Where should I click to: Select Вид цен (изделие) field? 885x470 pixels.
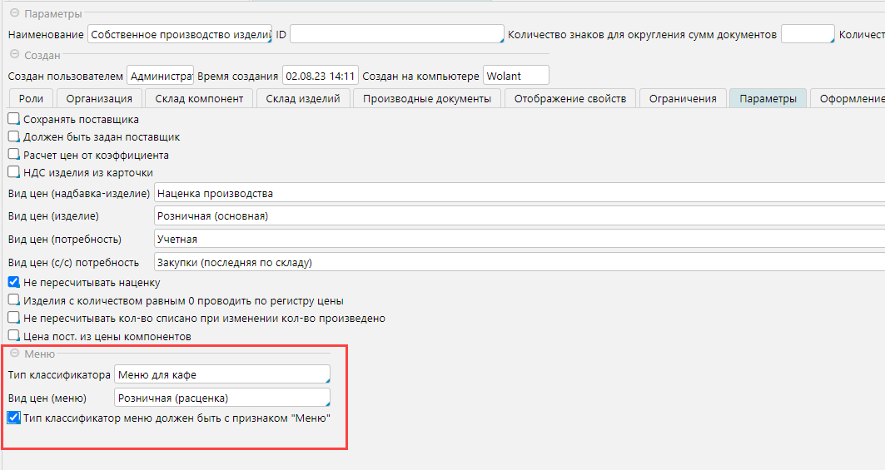(516, 216)
